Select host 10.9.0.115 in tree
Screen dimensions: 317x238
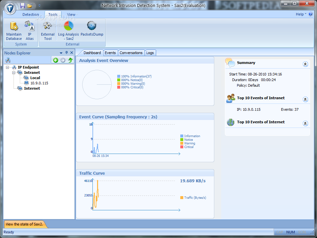[x=39, y=83]
